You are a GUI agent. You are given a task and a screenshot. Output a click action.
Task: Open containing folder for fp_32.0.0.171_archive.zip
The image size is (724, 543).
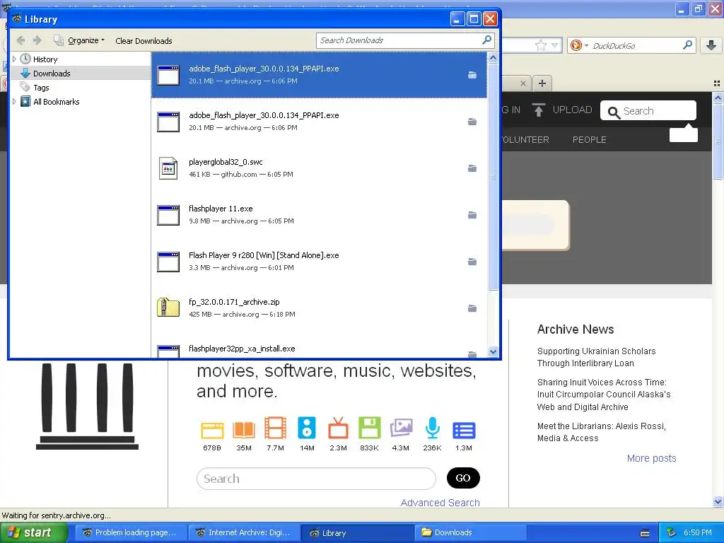(x=472, y=308)
